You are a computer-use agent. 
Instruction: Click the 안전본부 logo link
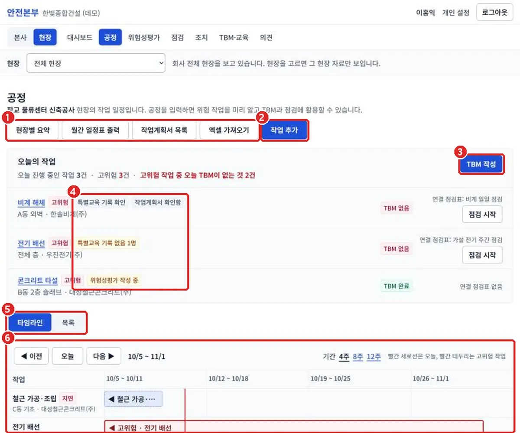23,13
